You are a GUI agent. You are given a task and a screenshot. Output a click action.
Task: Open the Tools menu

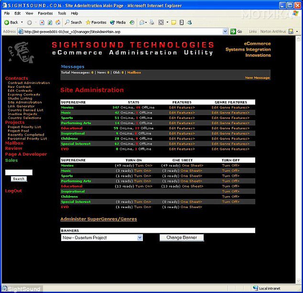62,13
